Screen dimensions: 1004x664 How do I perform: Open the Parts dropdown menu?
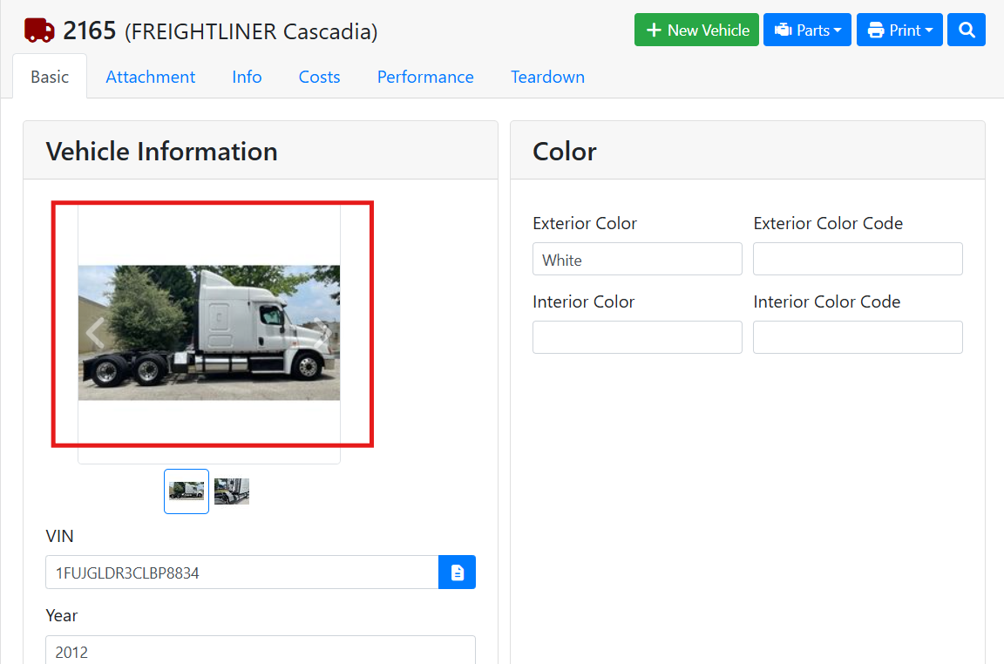click(807, 30)
